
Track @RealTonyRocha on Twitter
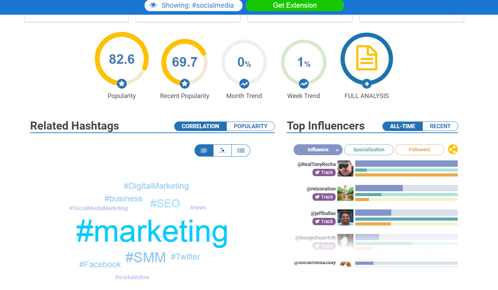click(x=324, y=172)
